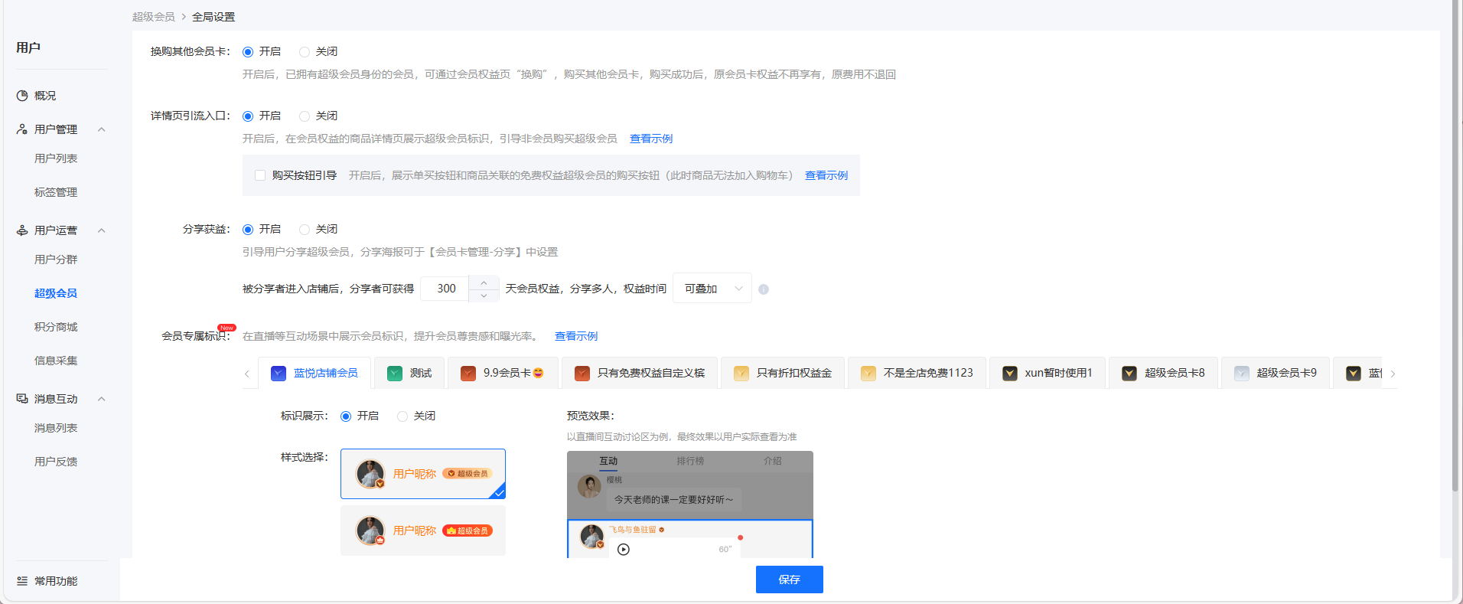This screenshot has width=1463, height=604.
Task: Click the 互动 tab in preview image
Action: coord(608,461)
